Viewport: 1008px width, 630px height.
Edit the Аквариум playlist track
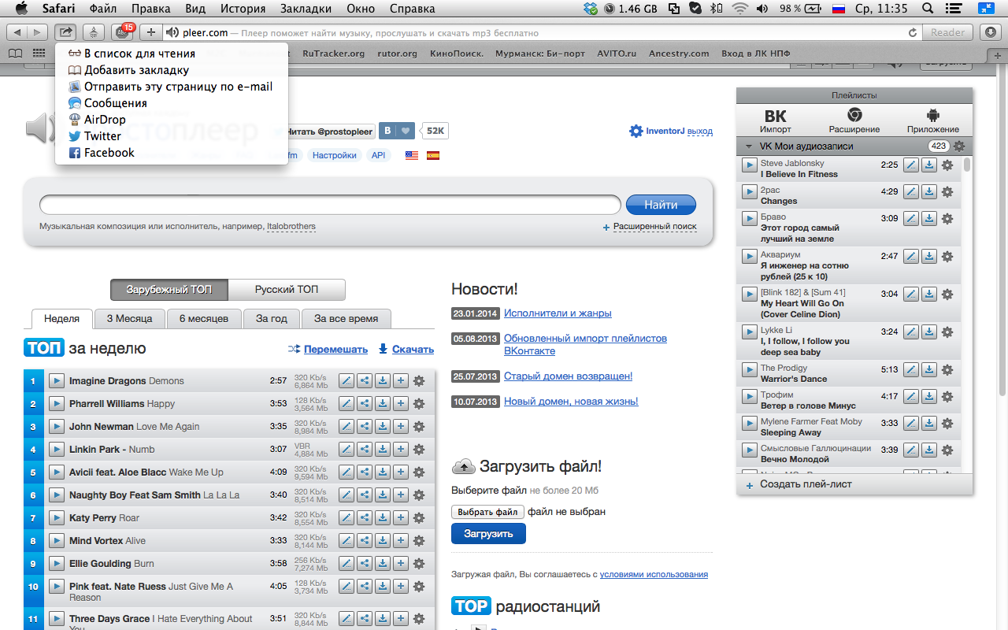click(911, 257)
